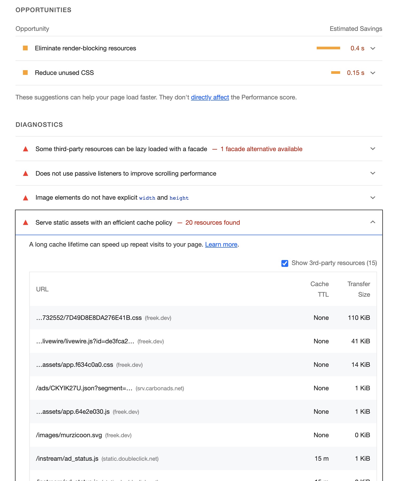
Task: Click '20 resources found' text
Action: click(213, 223)
